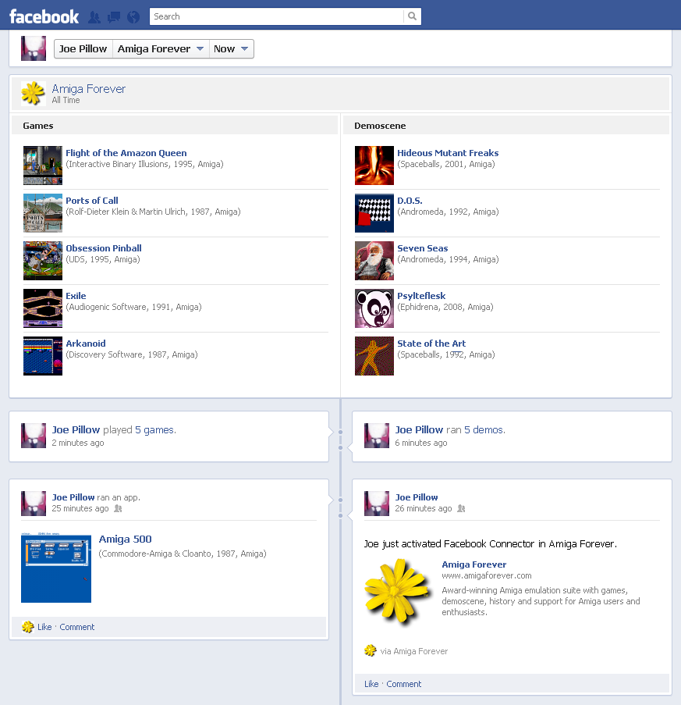Open Ports of Call link

click(92, 201)
